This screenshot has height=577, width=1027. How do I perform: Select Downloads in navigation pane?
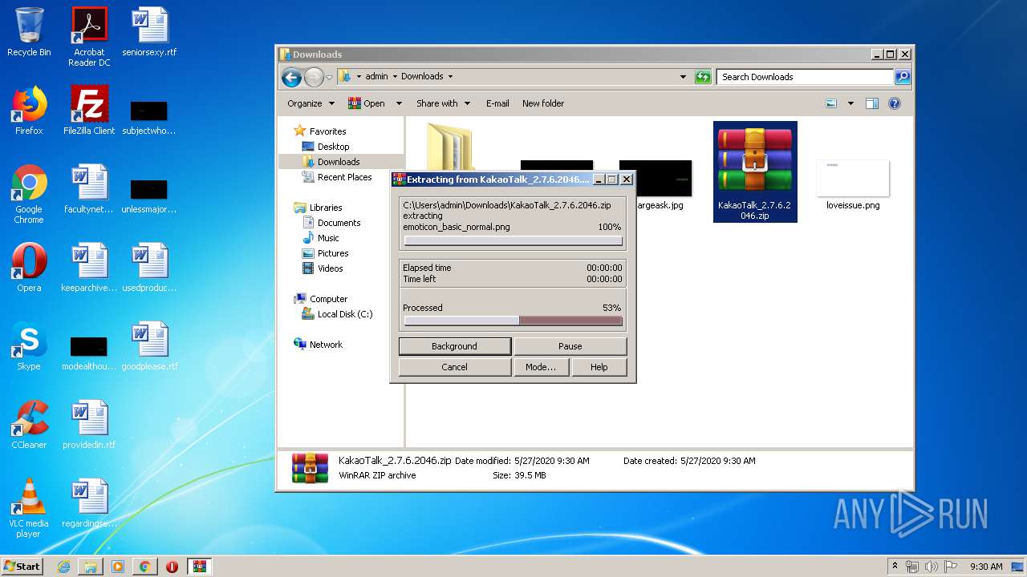coord(338,162)
